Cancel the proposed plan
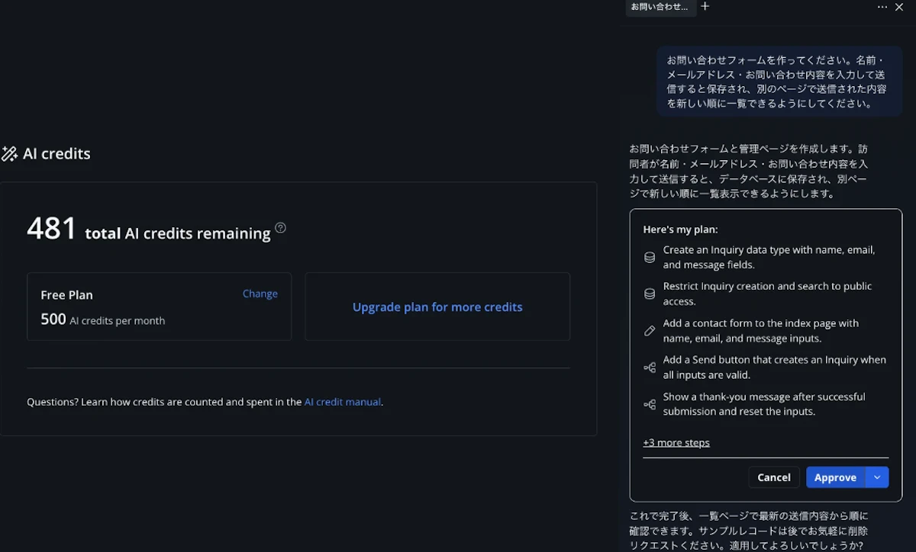Screen dimensions: 916x552 (774, 477)
